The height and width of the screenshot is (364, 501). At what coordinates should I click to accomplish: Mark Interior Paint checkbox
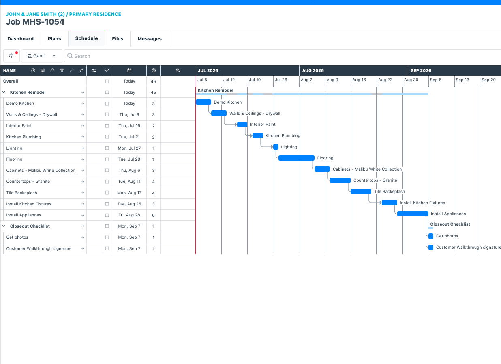click(x=107, y=126)
